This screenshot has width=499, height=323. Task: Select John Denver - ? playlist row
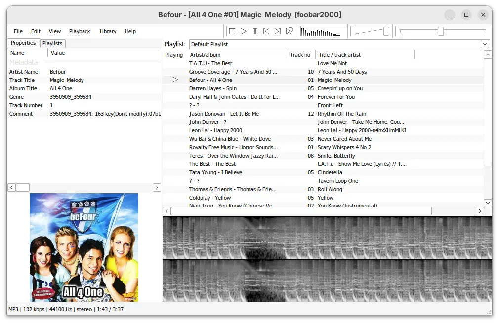[323, 122]
